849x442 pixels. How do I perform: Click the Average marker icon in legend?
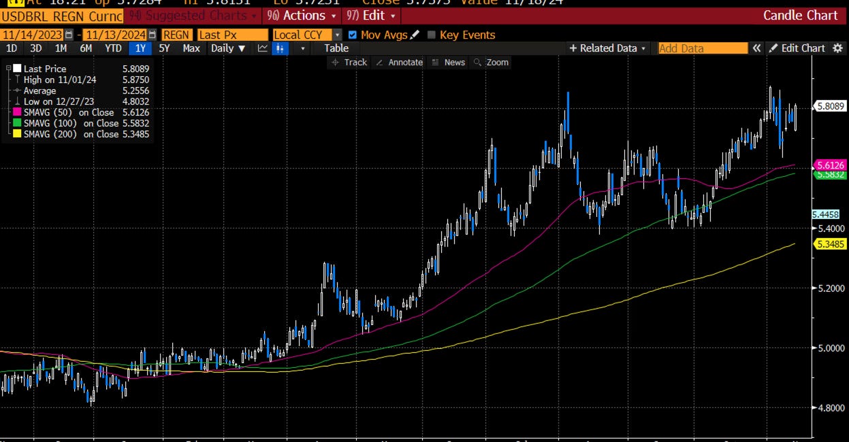tap(17, 90)
